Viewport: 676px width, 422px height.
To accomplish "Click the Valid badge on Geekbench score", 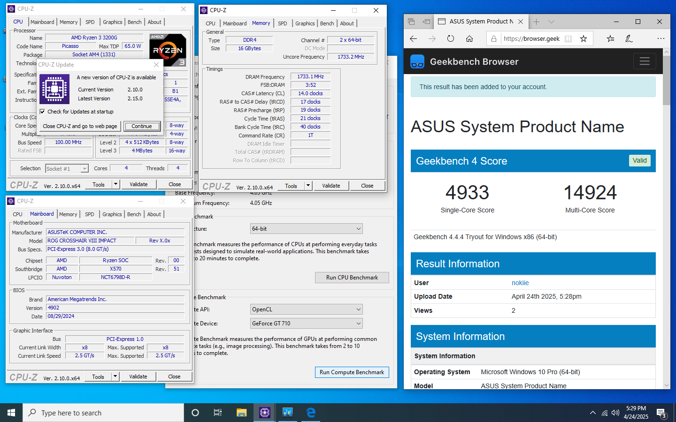I will tap(639, 160).
